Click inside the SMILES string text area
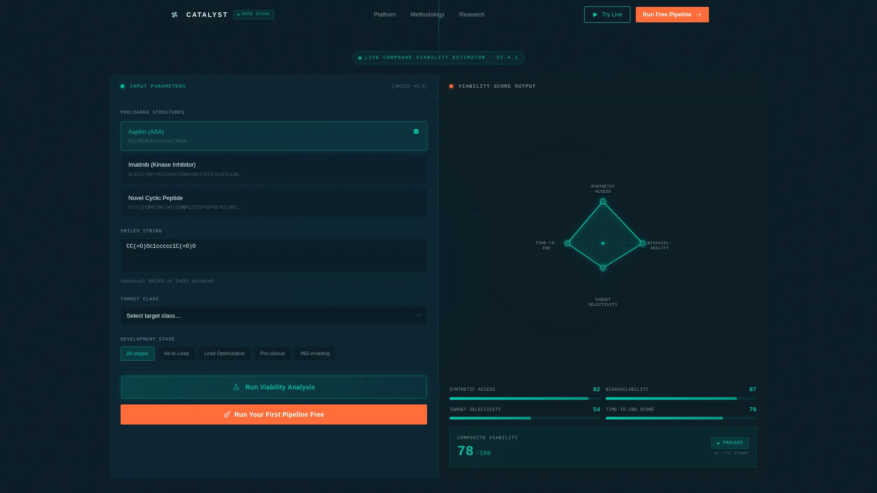 point(274,256)
